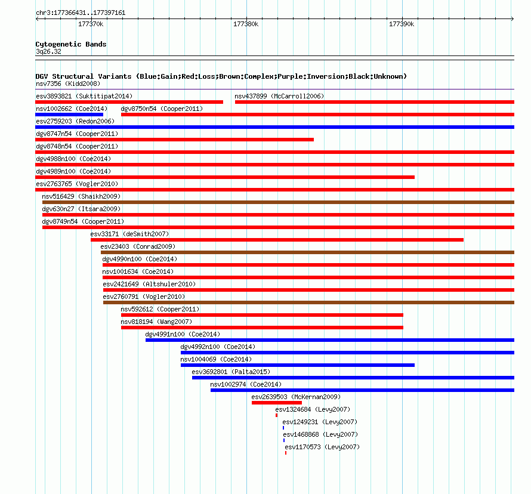Image resolution: width=531 pixels, height=494 pixels.
Task: Click the red esv2639503 loss bar
Action: point(277,403)
